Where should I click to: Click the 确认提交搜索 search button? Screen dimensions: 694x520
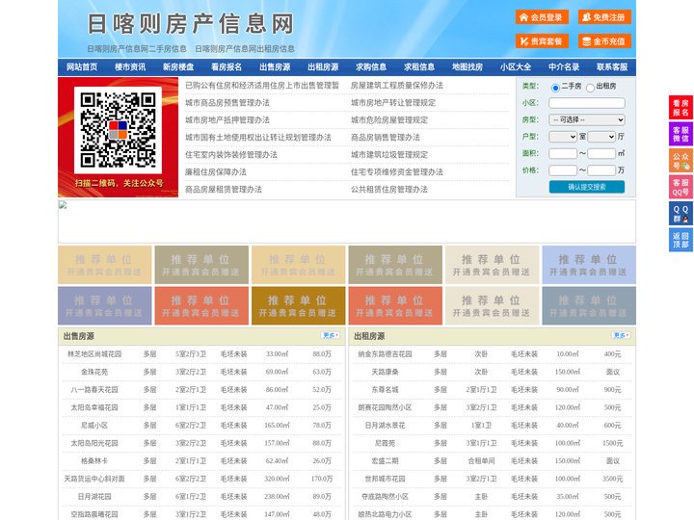point(587,187)
